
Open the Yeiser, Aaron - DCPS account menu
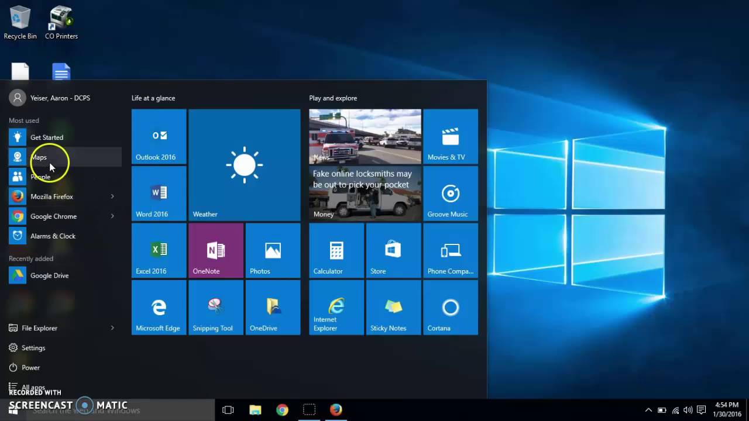(x=50, y=98)
